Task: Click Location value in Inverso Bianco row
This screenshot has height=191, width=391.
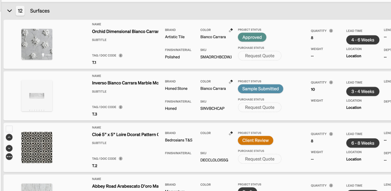Action: 354,108
